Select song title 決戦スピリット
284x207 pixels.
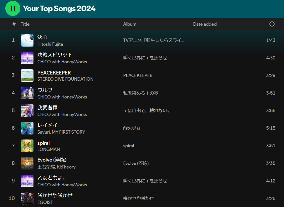pos(55,55)
